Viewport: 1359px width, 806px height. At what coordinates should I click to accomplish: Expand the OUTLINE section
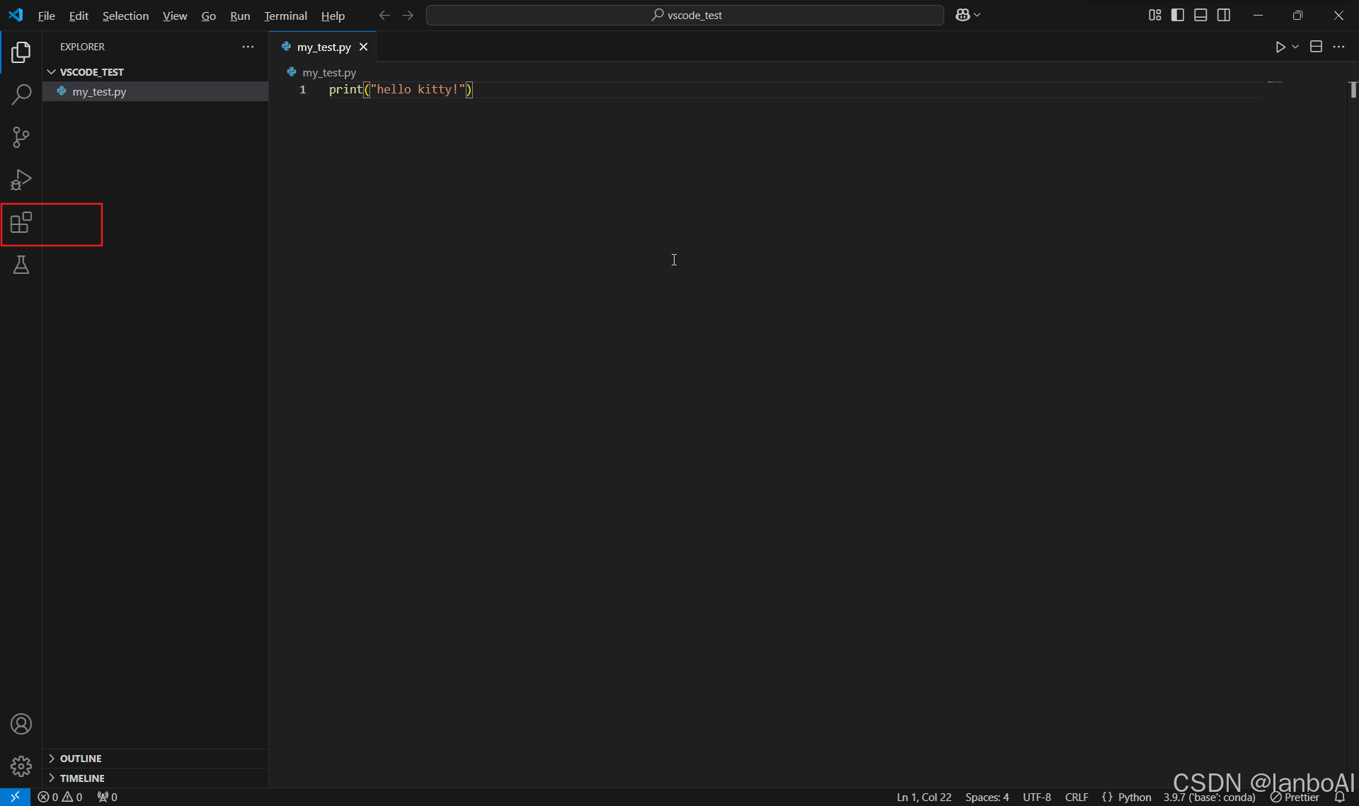(x=80, y=758)
